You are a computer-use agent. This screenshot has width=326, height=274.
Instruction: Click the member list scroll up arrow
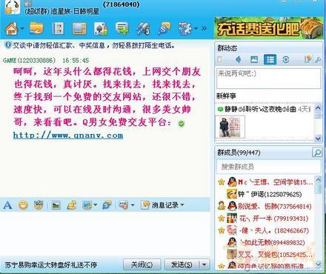(x=318, y=180)
